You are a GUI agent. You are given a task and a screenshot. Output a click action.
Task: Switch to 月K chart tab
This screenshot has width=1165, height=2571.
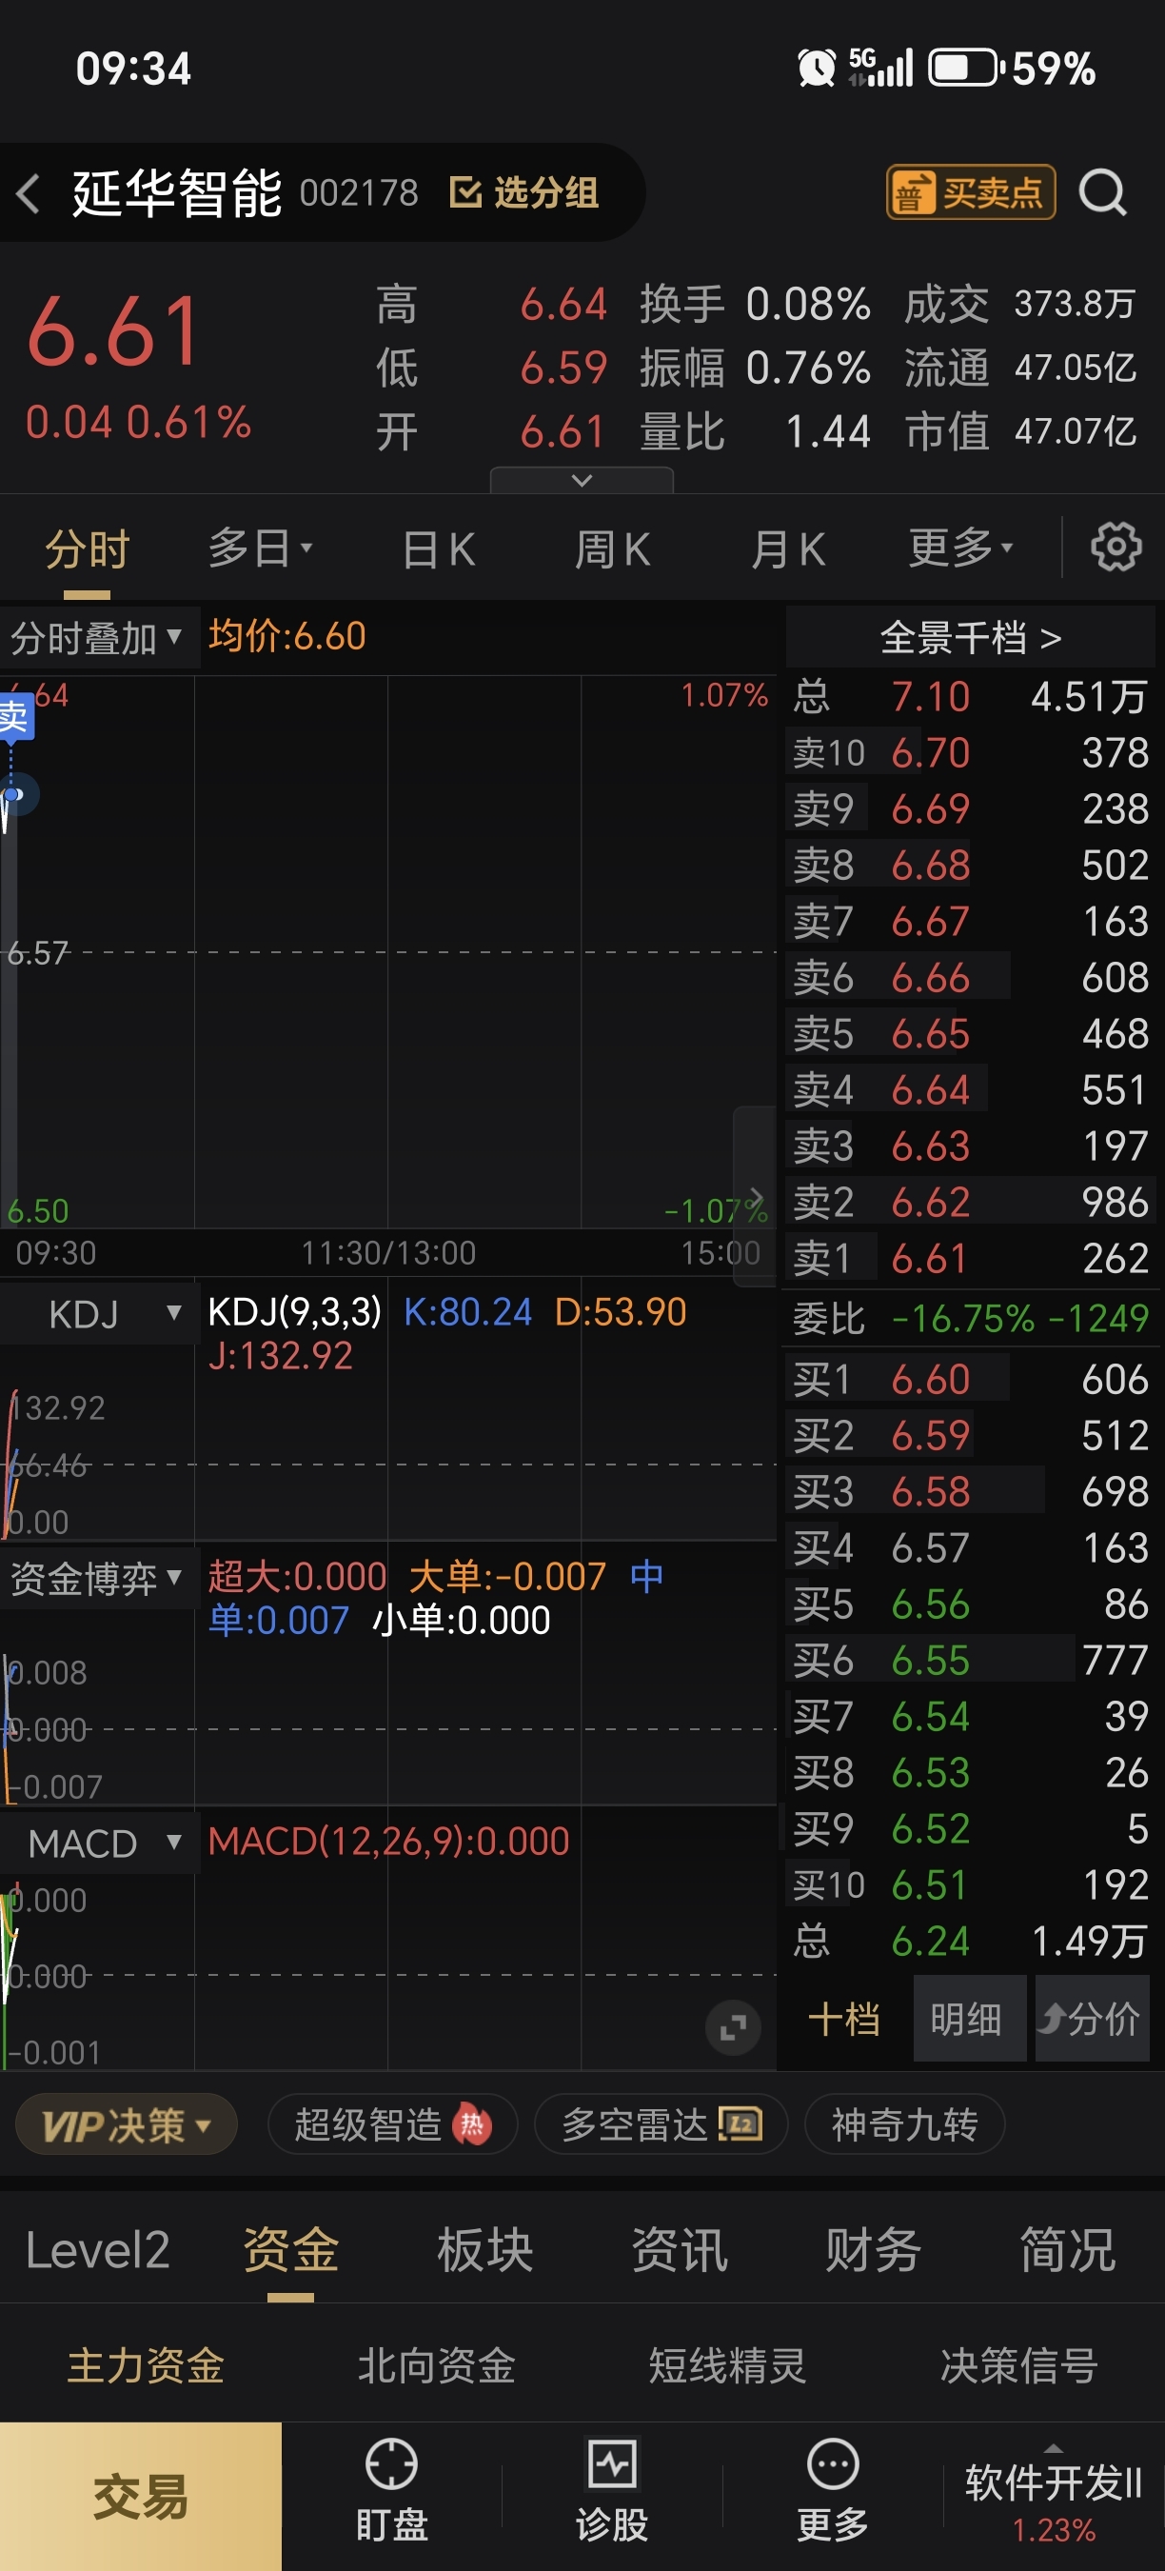[x=788, y=548]
